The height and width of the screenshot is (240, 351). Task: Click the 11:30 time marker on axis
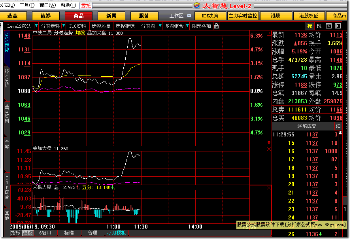(141, 227)
